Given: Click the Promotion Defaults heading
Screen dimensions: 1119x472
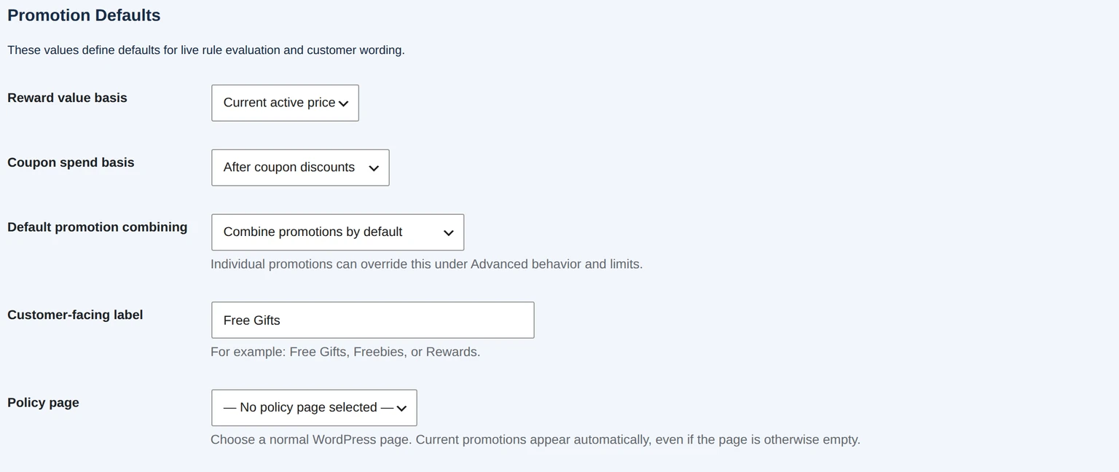Looking at the screenshot, I should point(84,15).
